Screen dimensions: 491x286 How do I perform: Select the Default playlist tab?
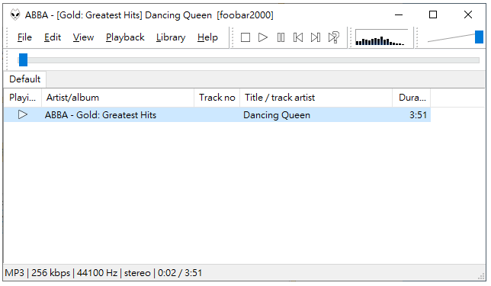(24, 79)
